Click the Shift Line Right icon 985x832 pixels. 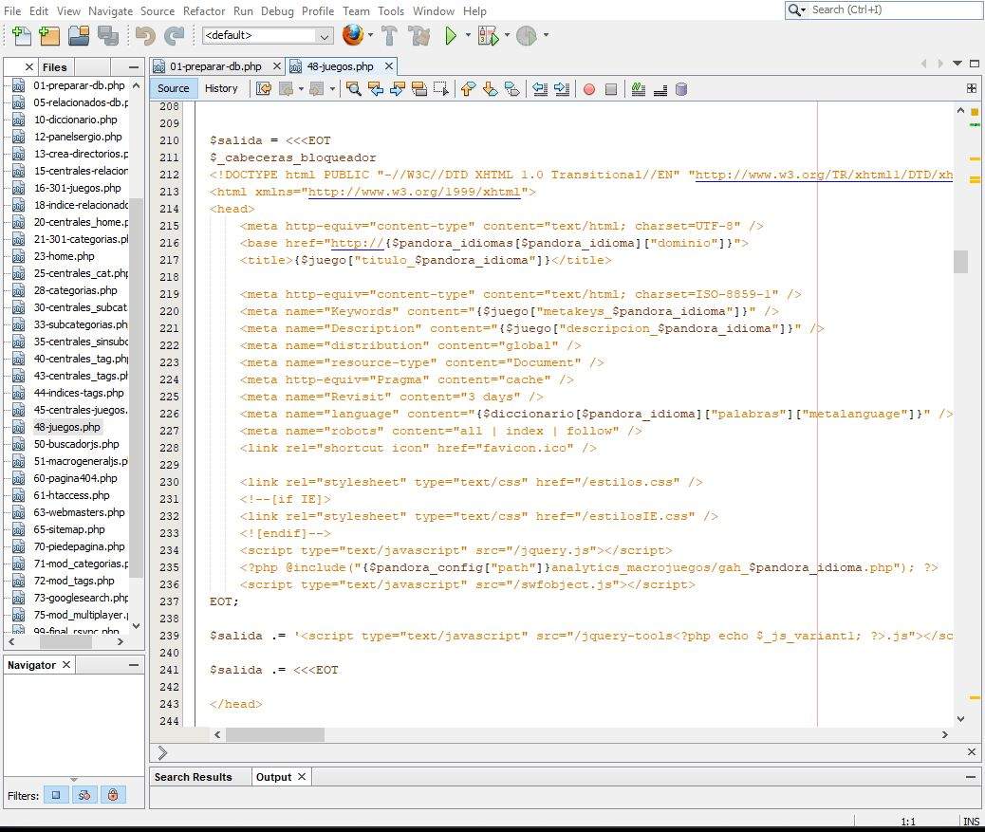(x=562, y=89)
